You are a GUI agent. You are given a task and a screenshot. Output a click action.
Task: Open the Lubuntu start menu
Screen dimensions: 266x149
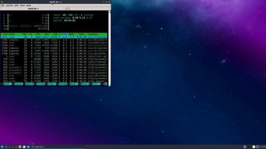point(2,147)
